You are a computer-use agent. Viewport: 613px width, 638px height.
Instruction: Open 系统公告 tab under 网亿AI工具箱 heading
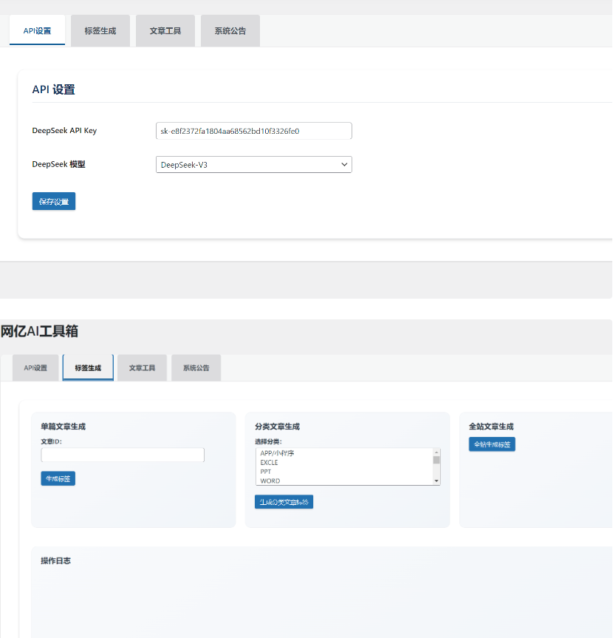coord(196,368)
